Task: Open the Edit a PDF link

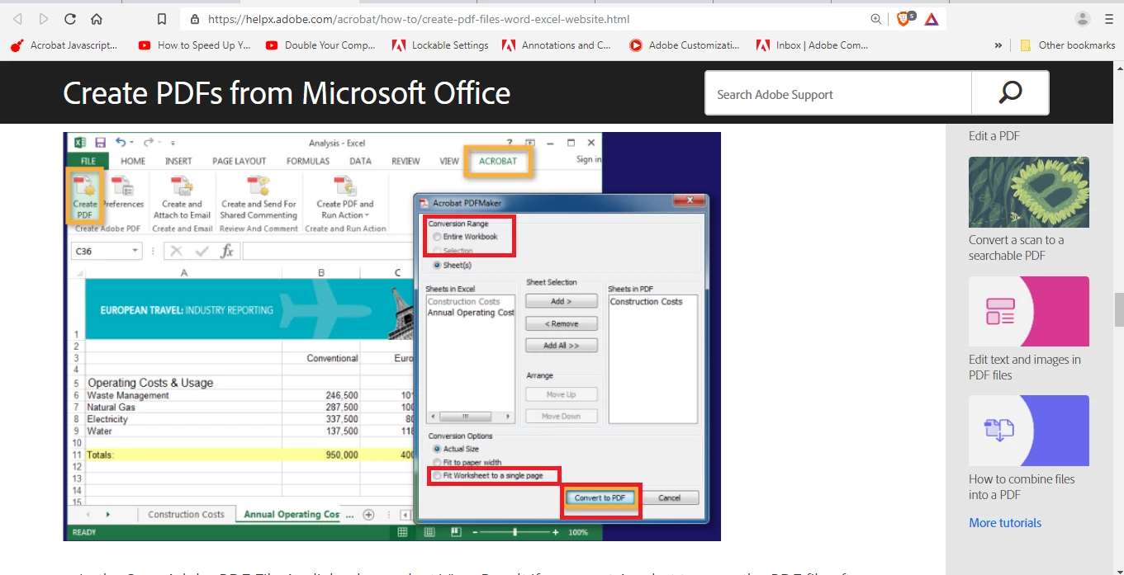Action: (994, 136)
